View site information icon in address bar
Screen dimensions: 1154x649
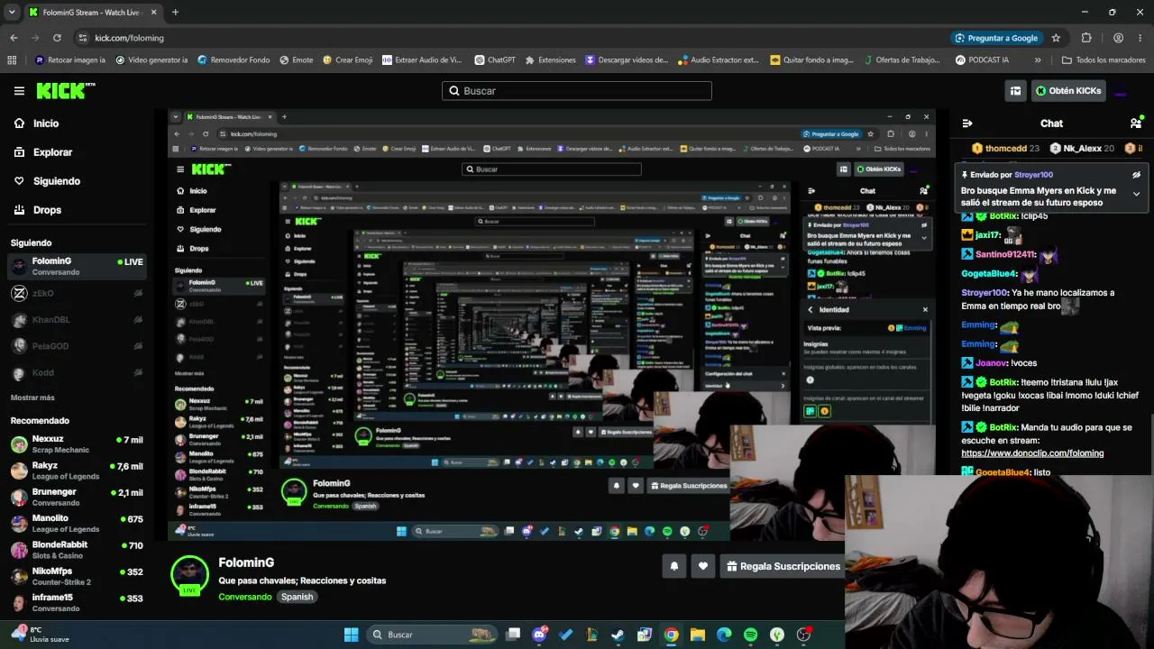pyautogui.click(x=83, y=38)
